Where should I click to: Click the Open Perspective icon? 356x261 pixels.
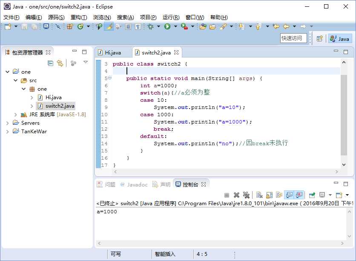point(320,39)
